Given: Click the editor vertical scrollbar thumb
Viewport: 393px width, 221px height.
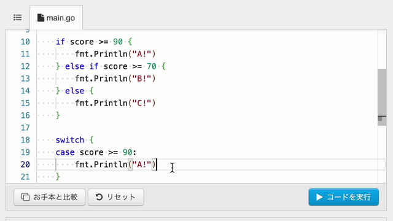Looking at the screenshot, I should pos(382,93).
